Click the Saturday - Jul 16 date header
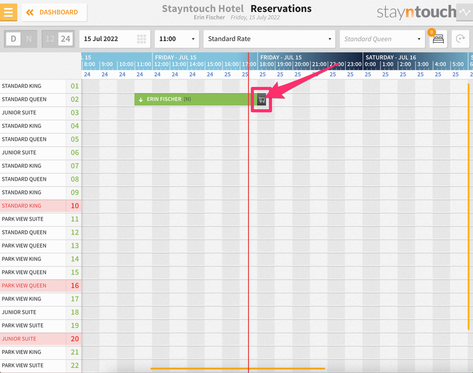Screen dimensions: 473x373 (391, 58)
